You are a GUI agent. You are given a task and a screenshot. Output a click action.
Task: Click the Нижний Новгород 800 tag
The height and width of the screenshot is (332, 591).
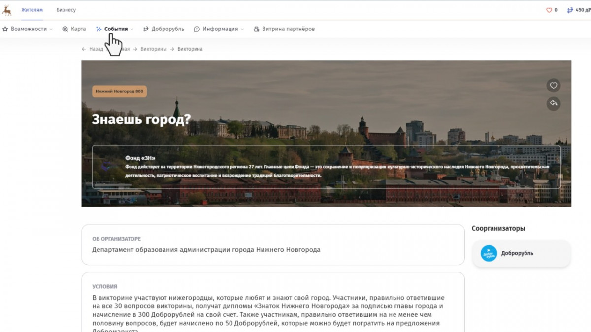[x=119, y=91]
